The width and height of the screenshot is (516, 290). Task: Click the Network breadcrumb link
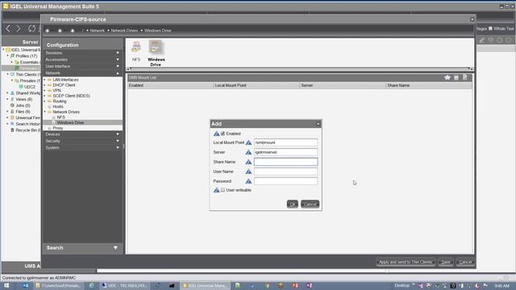[x=97, y=31]
